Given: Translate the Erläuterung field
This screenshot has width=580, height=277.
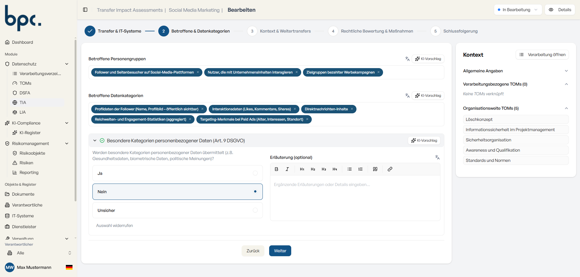Looking at the screenshot, I should tap(437, 157).
